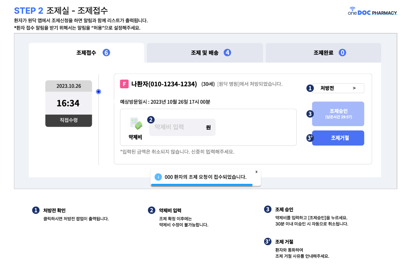
Task: Click the count badge 4 beside 조제 및 배송
Action: (x=227, y=52)
